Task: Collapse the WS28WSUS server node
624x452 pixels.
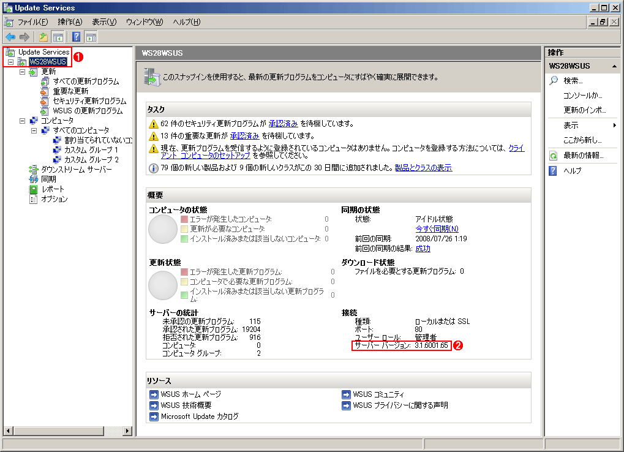Action: [x=11, y=62]
